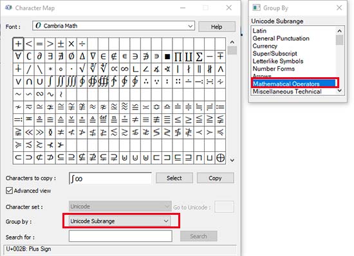Click the Help button
The width and height of the screenshot is (354, 256).
[x=217, y=26]
